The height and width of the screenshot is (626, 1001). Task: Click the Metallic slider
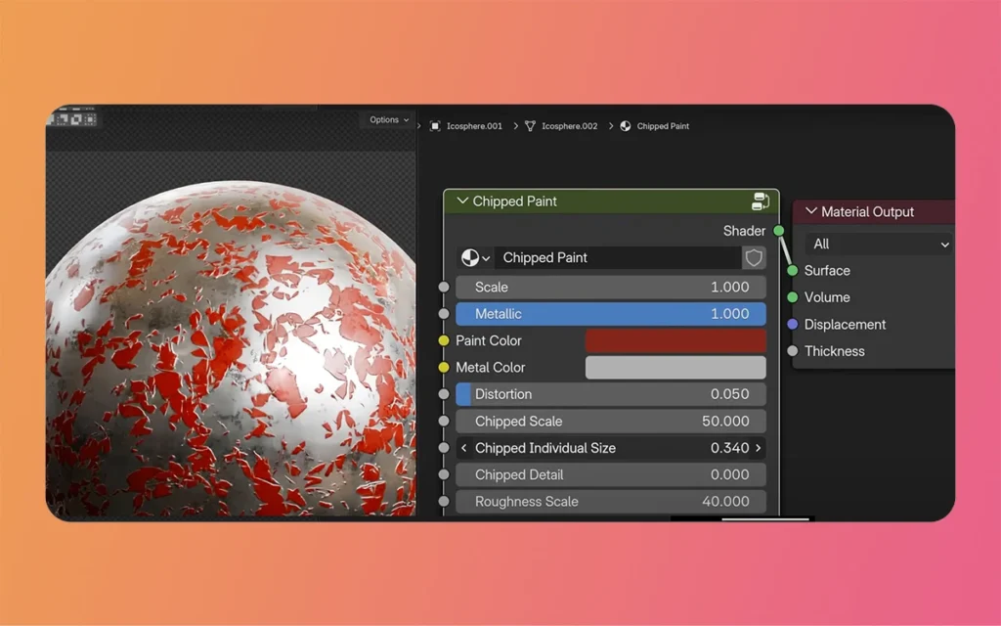[x=611, y=314]
